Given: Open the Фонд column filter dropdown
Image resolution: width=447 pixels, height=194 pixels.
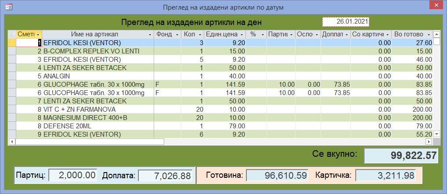Looking at the screenshot, I should [x=177, y=35].
